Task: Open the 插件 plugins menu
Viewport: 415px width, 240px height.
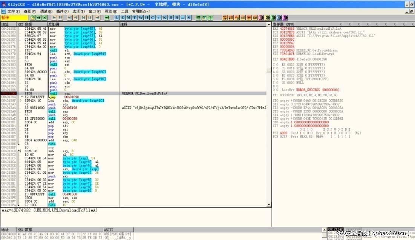Action: [x=62, y=12]
